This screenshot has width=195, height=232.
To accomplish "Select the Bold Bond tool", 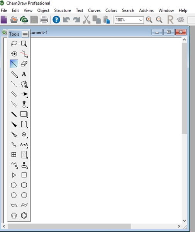I will pos(14,114).
